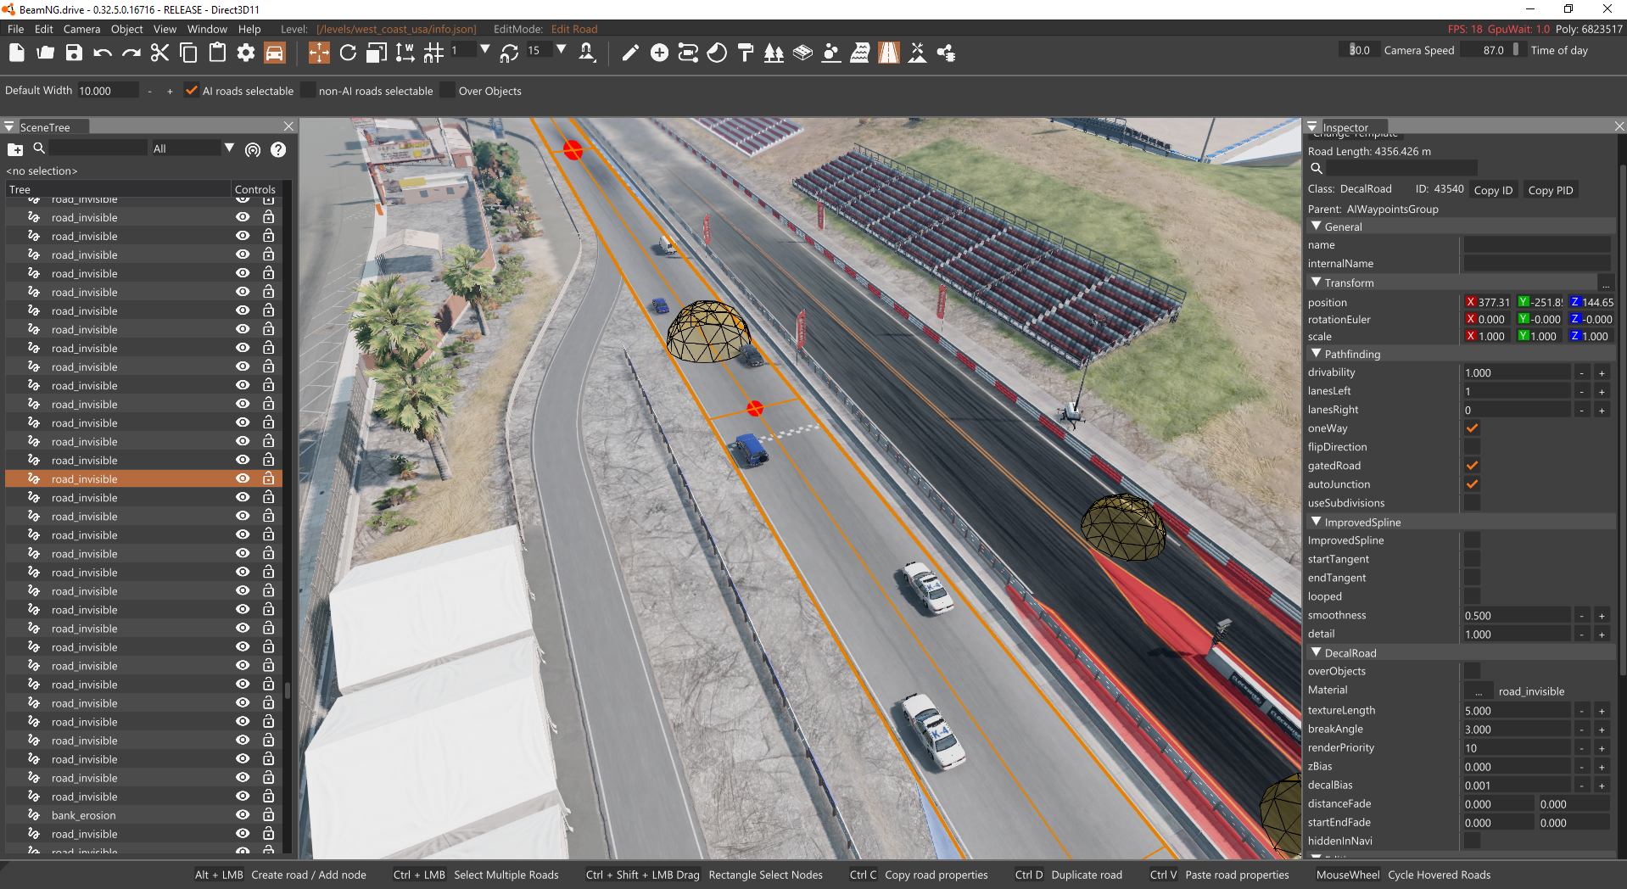Image resolution: width=1627 pixels, height=889 pixels.
Task: Copy selection with the toolbar copy icon
Action: (x=188, y=53)
